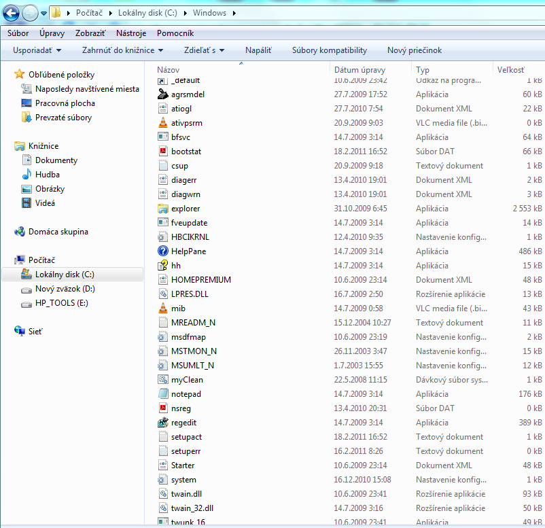Open the Nástroje menu
Screen dimensions: 545x528
coord(131,33)
